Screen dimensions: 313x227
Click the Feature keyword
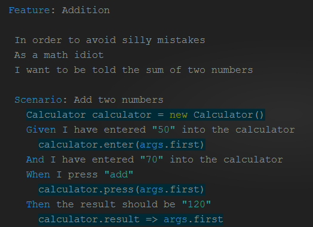click(29, 10)
